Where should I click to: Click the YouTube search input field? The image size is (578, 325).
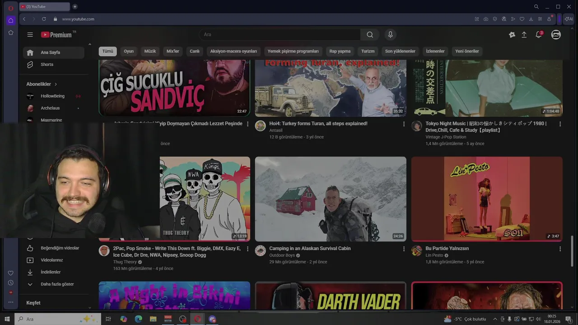click(x=280, y=35)
